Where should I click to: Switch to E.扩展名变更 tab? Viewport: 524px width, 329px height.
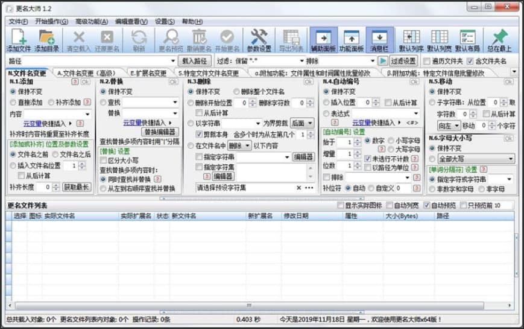pos(148,73)
